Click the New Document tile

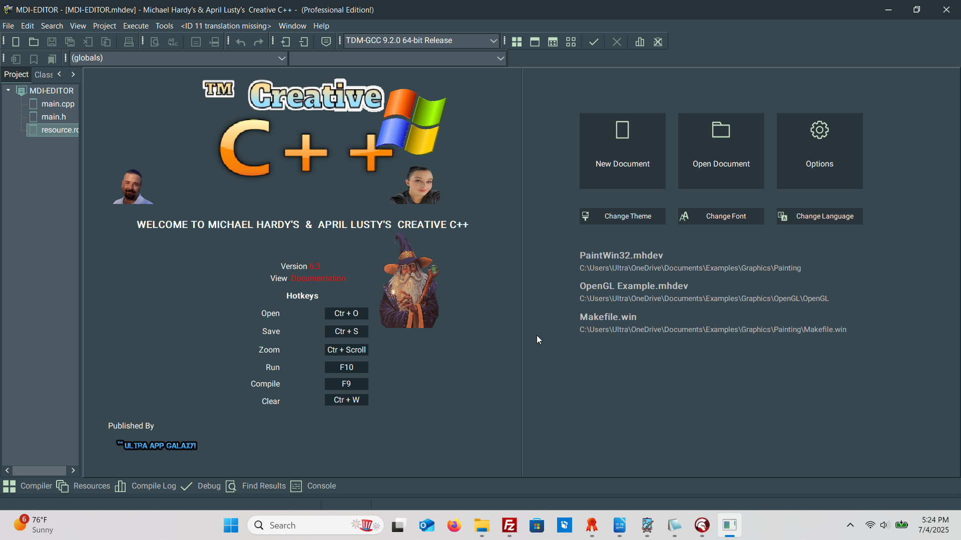pos(622,151)
